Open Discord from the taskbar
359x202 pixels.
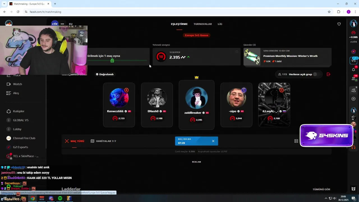[51, 199]
